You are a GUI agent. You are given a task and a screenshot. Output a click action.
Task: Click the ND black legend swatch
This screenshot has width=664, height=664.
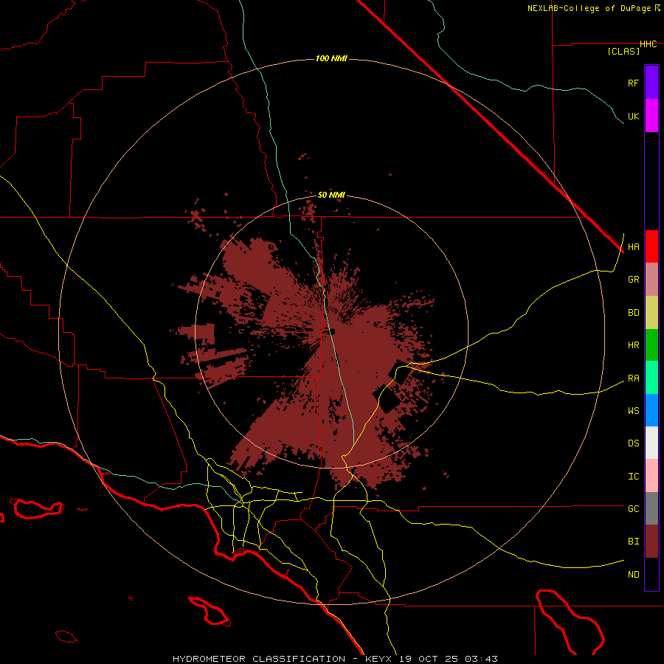point(651,574)
